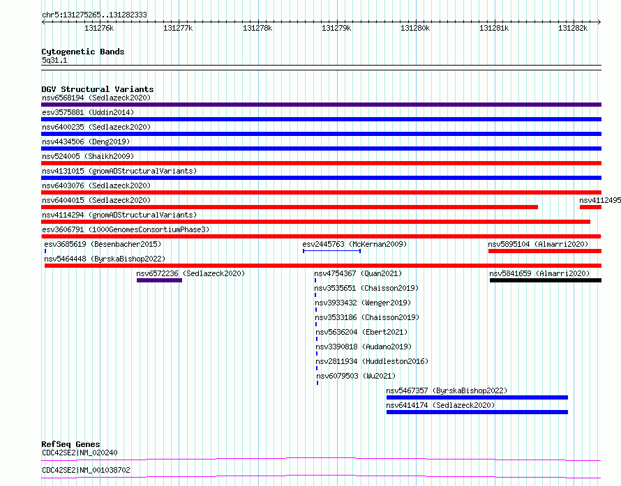Click the blue nsv6414174 variant bar
621x486 pixels.
pyautogui.click(x=477, y=412)
